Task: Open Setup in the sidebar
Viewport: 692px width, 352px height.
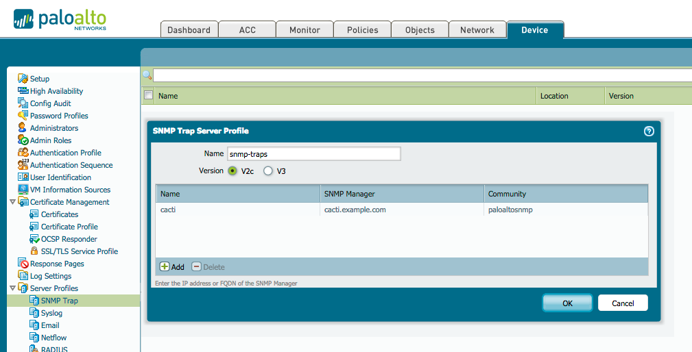Action: pos(40,79)
